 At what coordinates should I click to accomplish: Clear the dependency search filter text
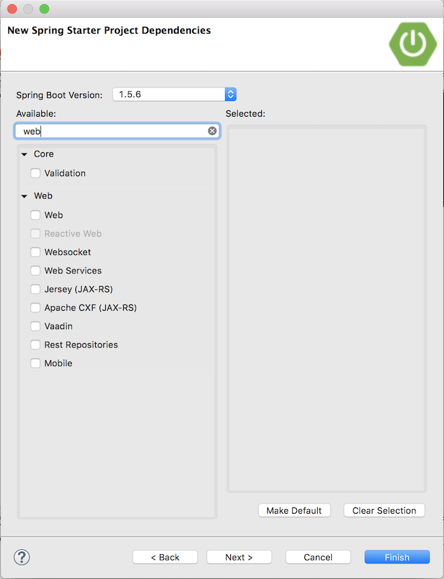coord(212,131)
